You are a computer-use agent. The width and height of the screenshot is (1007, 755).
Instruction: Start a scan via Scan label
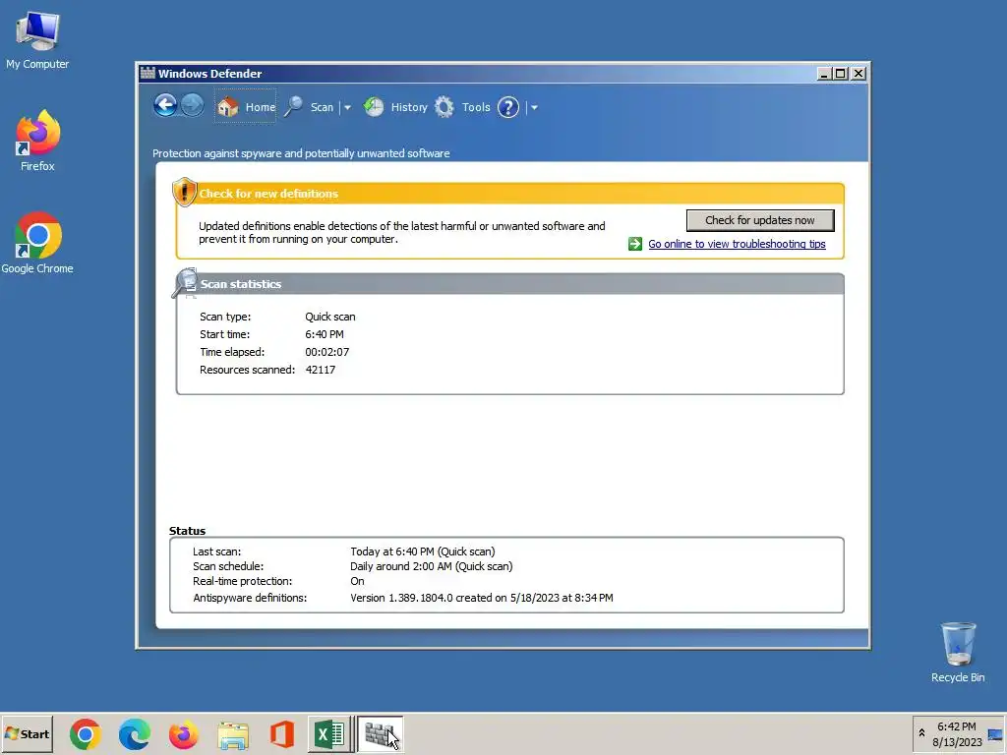[x=322, y=107]
